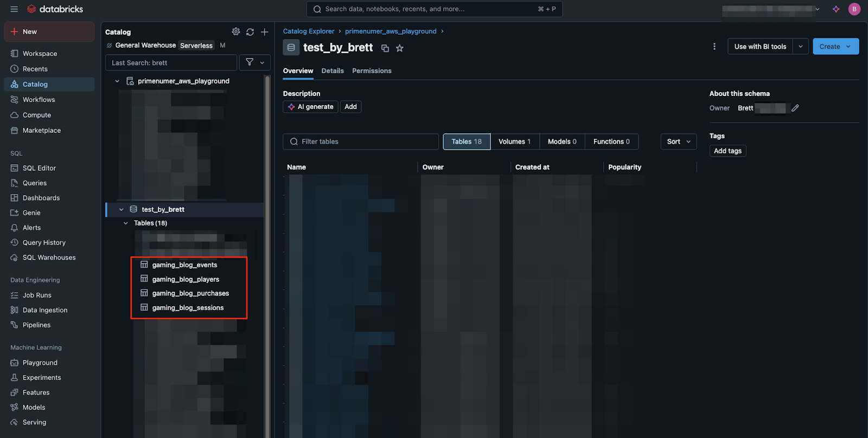The image size is (868, 438).
Task: Go to Workflows in the sidebar
Action: point(49,100)
